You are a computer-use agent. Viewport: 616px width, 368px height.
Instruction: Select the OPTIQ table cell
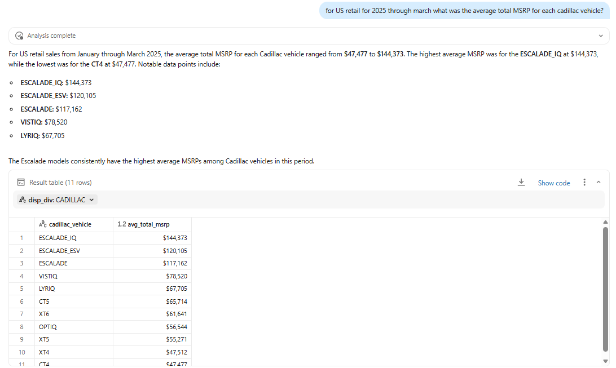click(x=74, y=327)
